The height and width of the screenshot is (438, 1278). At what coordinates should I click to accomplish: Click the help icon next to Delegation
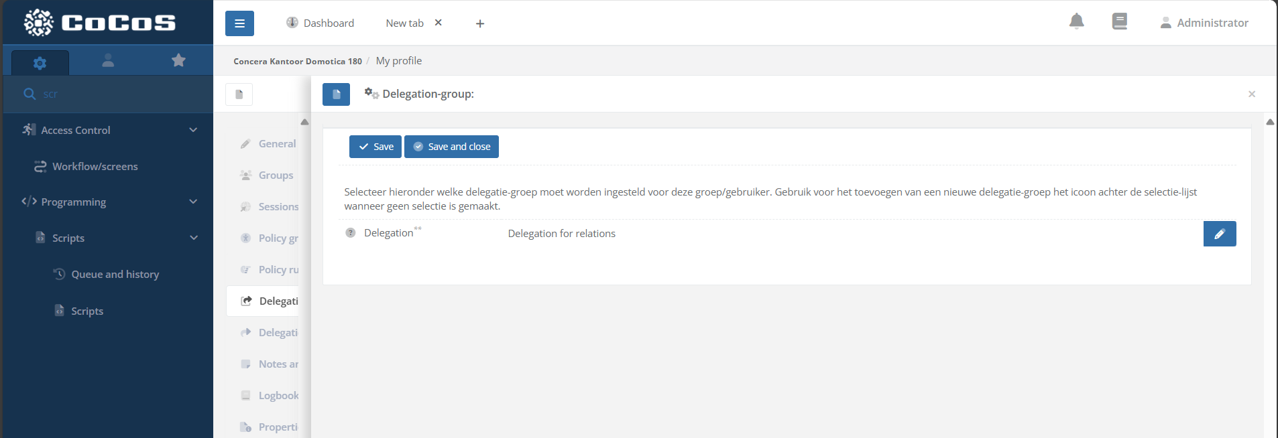pyautogui.click(x=351, y=233)
